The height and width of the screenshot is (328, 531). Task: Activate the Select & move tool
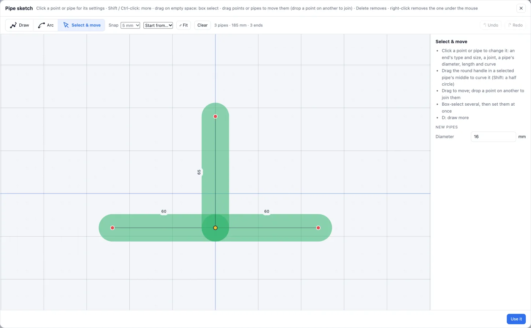click(82, 25)
